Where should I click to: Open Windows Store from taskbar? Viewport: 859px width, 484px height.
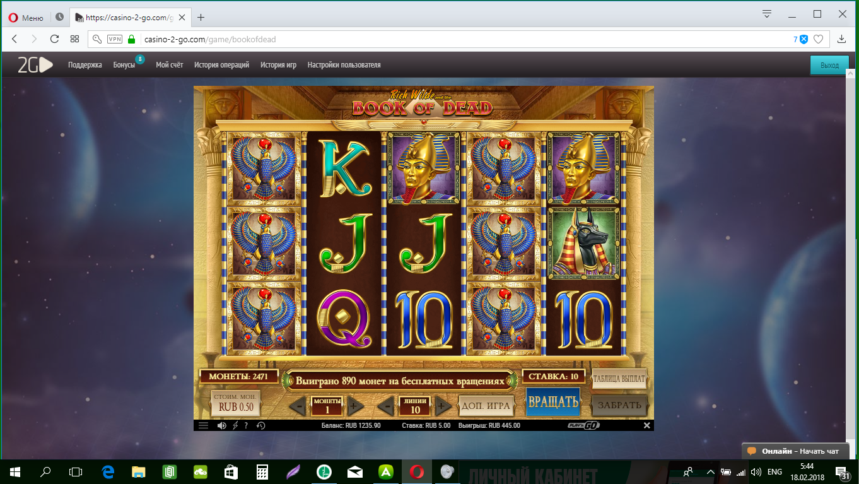tap(231, 471)
